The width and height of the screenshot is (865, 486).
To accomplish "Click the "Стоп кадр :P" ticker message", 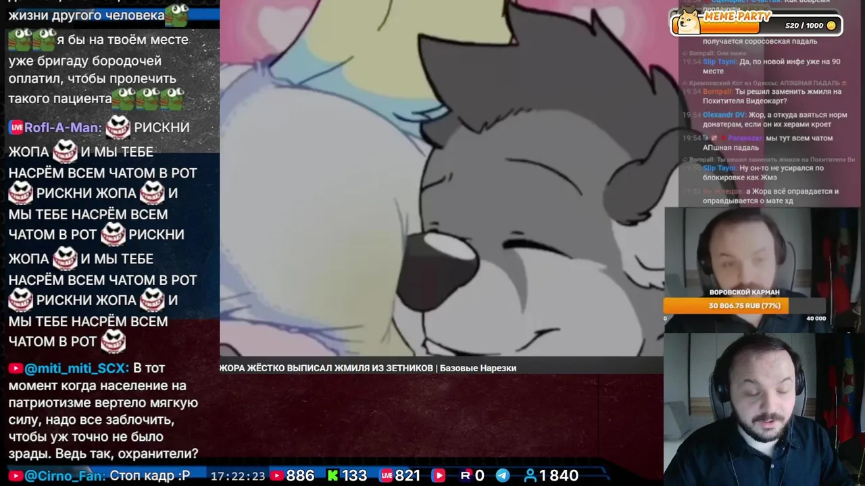I will pyautogui.click(x=150, y=476).
